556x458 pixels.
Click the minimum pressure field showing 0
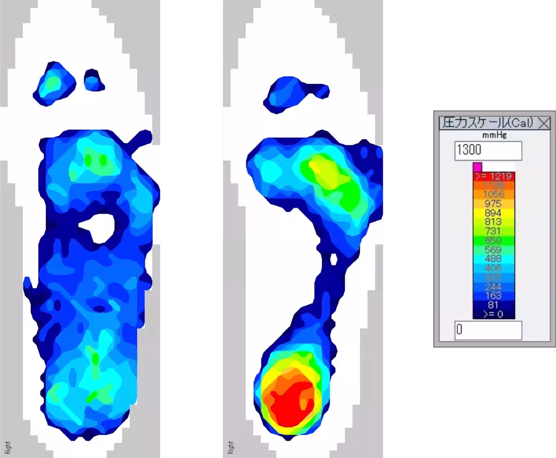488,330
